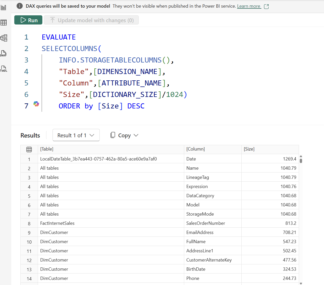The width and height of the screenshot is (324, 285).
Task: Click the [Size] column header
Action: point(249,149)
